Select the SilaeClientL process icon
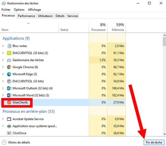 pyautogui.click(x=9, y=103)
